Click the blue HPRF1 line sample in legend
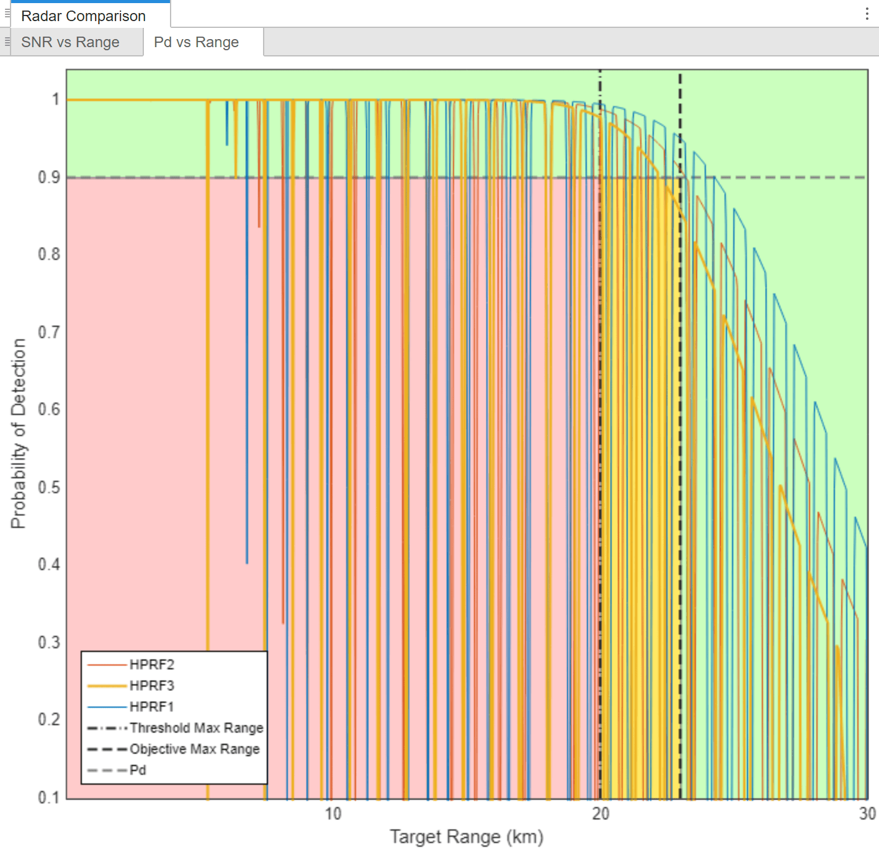 point(107,707)
